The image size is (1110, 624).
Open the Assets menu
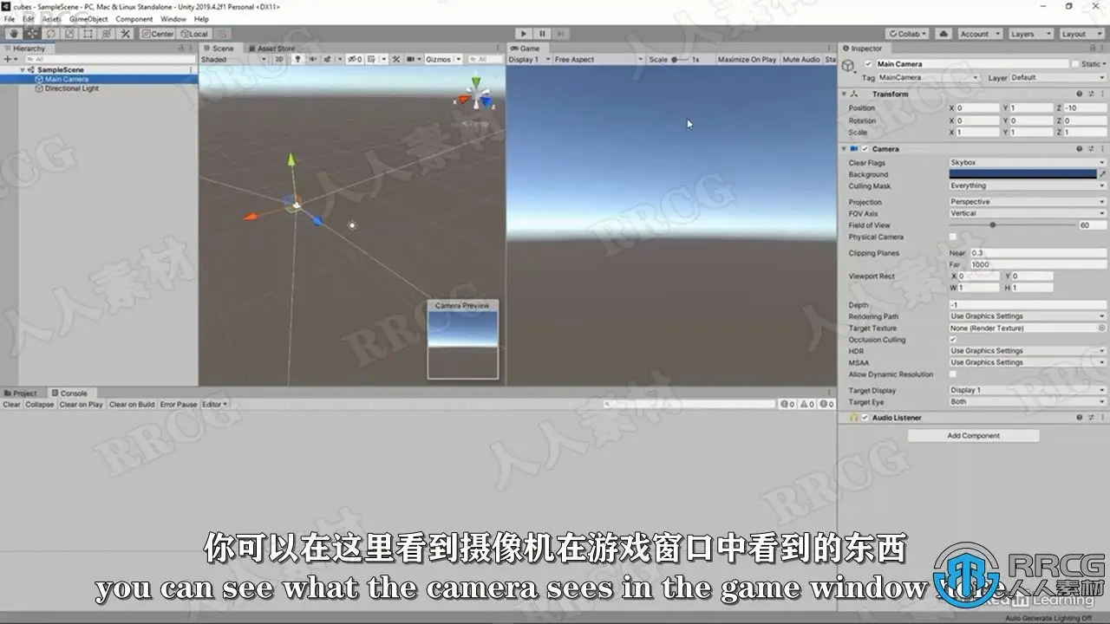click(52, 19)
